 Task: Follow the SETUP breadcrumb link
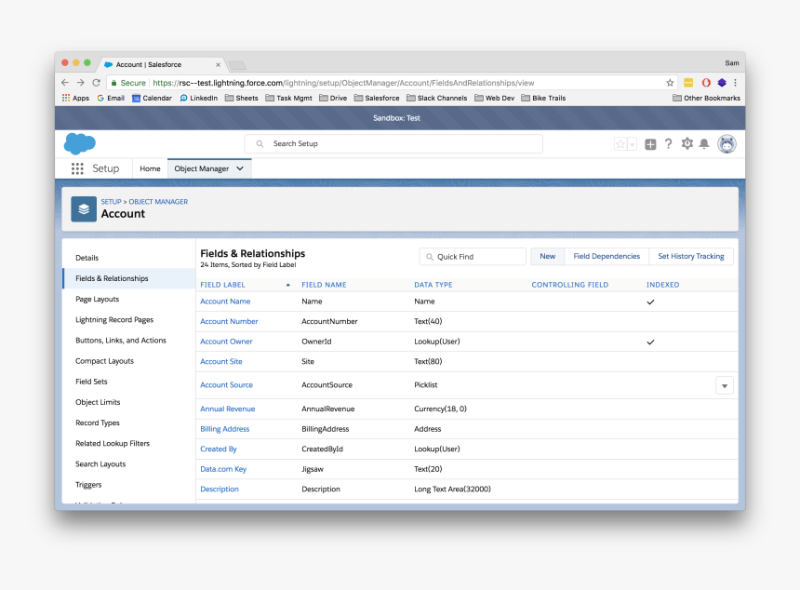112,202
